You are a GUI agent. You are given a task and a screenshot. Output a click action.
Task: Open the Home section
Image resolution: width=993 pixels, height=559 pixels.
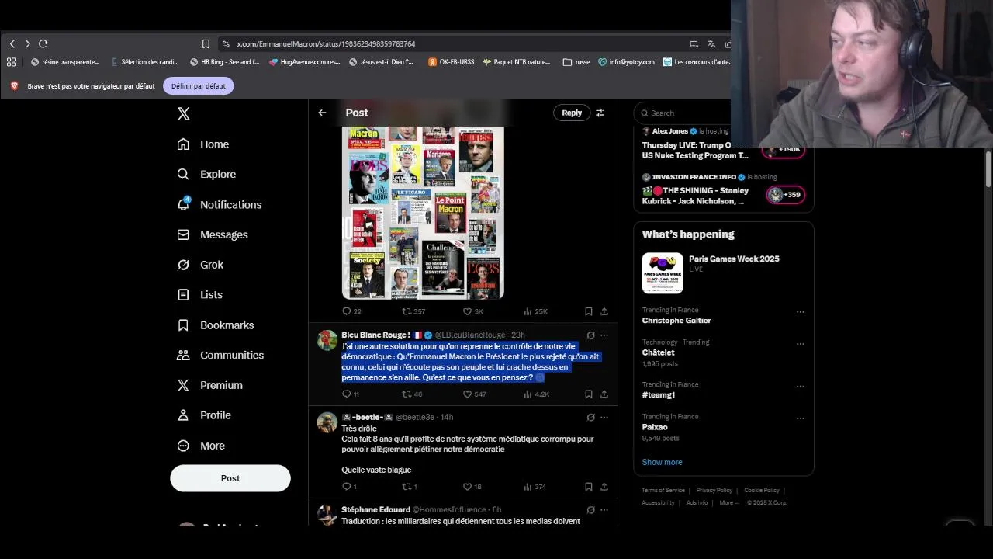pyautogui.click(x=203, y=144)
